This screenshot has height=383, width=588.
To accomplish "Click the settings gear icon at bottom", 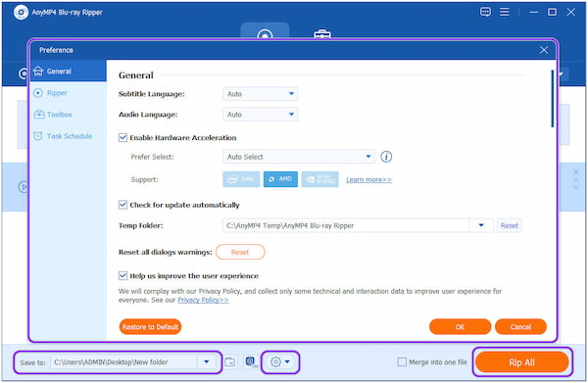I will [x=275, y=362].
